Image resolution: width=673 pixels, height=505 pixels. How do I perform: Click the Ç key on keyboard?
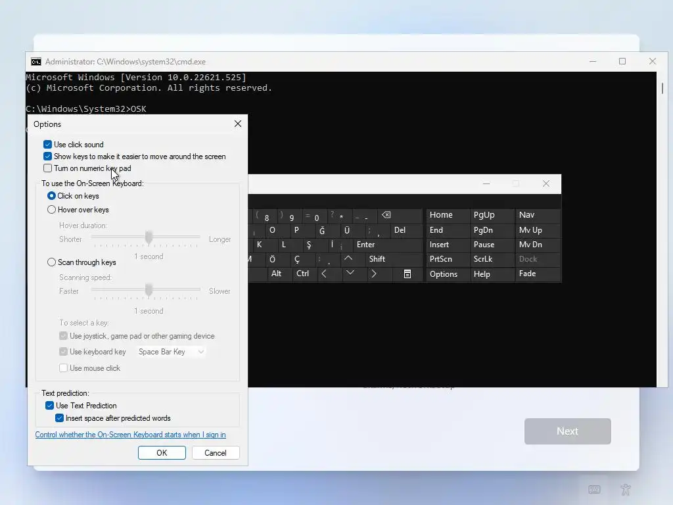pos(302,259)
